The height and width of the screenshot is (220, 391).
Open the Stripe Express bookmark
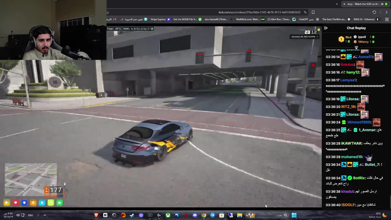click(160, 19)
